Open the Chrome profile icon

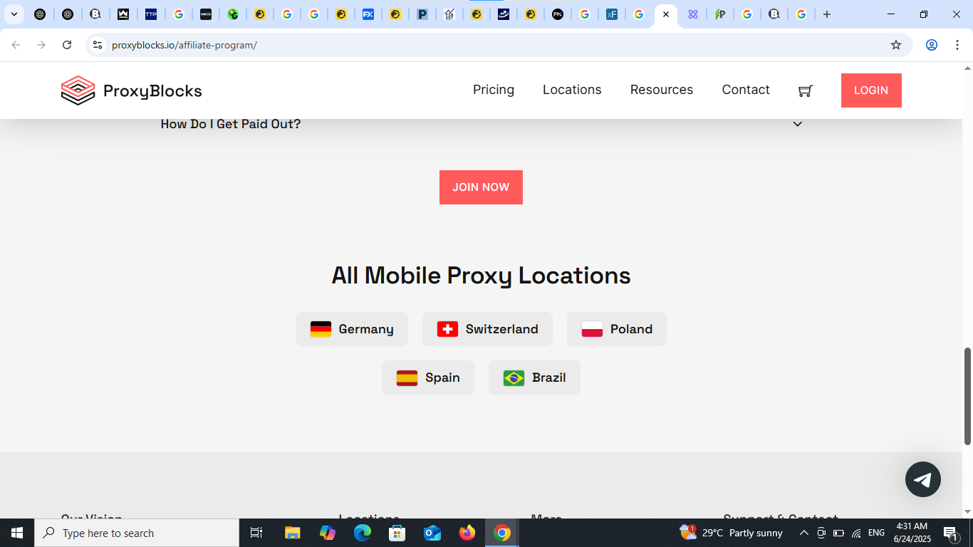[x=931, y=45]
